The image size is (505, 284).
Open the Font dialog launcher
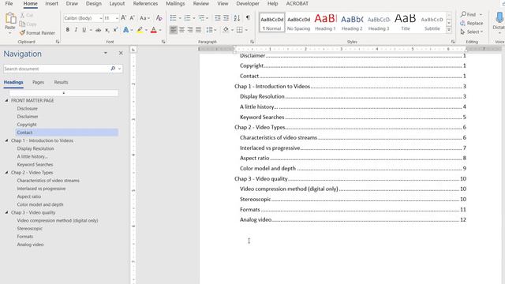[163, 42]
